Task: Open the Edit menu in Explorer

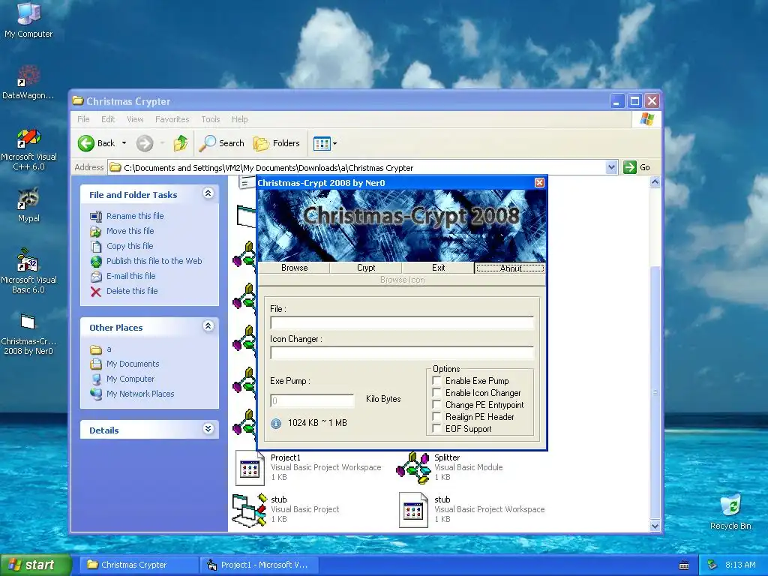Action: [108, 119]
